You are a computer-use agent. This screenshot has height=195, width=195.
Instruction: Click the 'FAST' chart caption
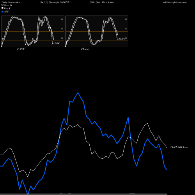coord(21,49)
